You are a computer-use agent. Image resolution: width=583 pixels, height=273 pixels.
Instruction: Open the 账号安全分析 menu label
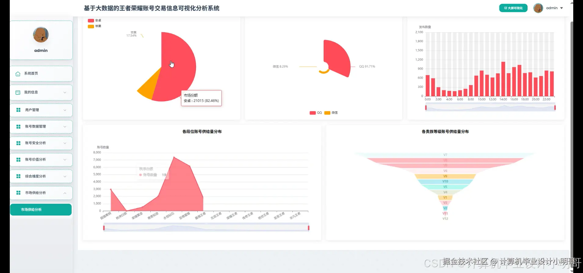click(35, 143)
